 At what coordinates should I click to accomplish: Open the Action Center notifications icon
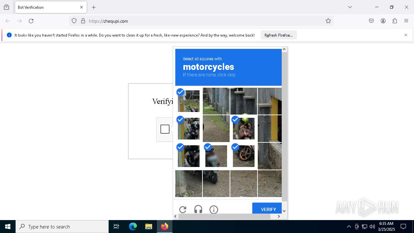(x=403, y=227)
